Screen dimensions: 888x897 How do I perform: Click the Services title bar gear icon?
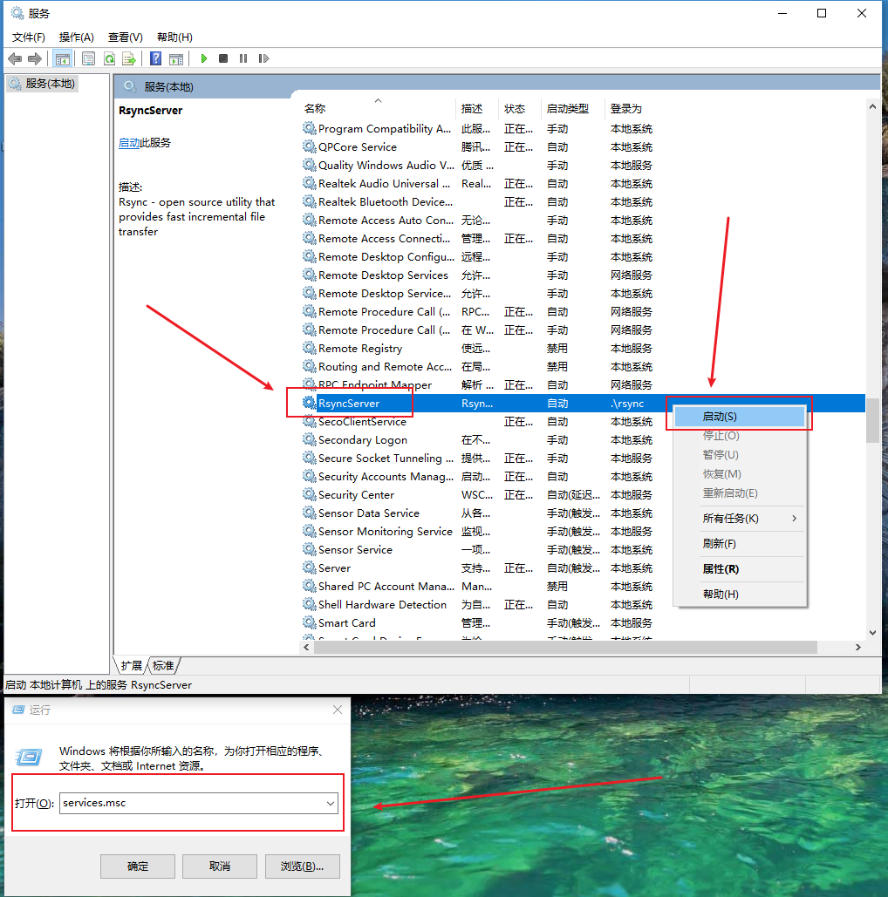pos(17,12)
